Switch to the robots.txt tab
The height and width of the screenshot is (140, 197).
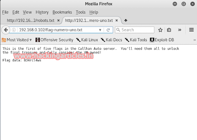(30, 20)
